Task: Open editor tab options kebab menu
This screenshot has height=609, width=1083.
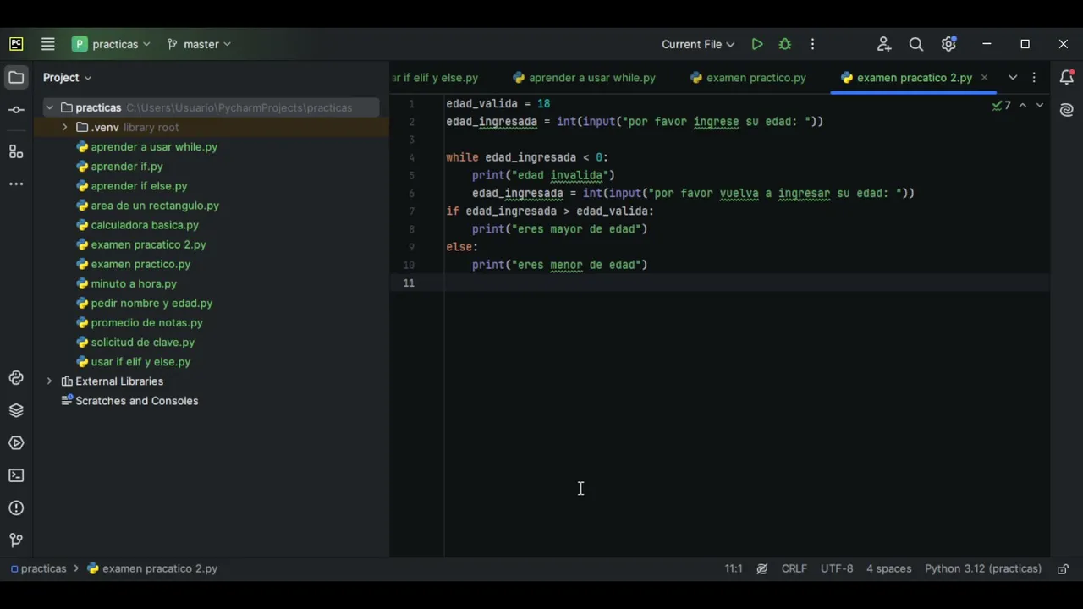Action: tap(1034, 78)
